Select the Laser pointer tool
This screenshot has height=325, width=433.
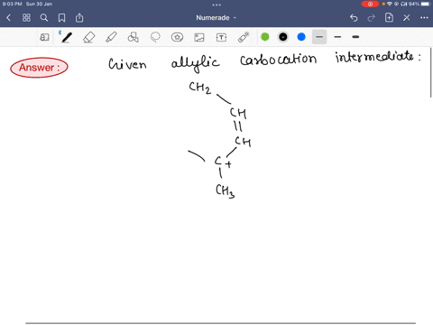coord(244,37)
